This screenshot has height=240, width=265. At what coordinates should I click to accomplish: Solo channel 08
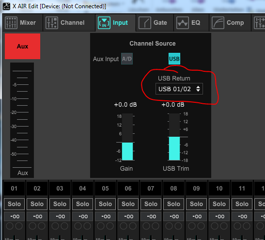pyautogui.click(x=173, y=204)
